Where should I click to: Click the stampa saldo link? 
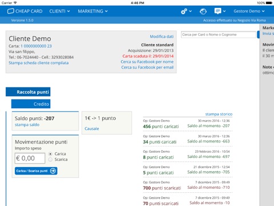pos(27,125)
